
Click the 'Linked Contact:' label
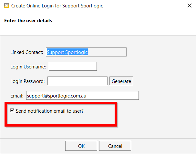pyautogui.click(x=26, y=52)
